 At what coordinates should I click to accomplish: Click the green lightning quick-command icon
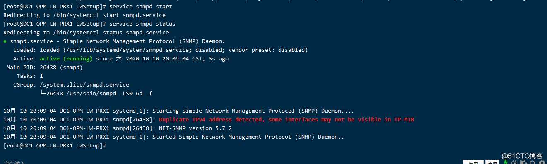click(505, 162)
